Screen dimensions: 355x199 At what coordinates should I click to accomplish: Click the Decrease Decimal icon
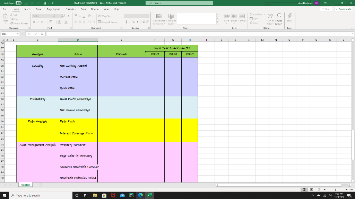(147, 22)
